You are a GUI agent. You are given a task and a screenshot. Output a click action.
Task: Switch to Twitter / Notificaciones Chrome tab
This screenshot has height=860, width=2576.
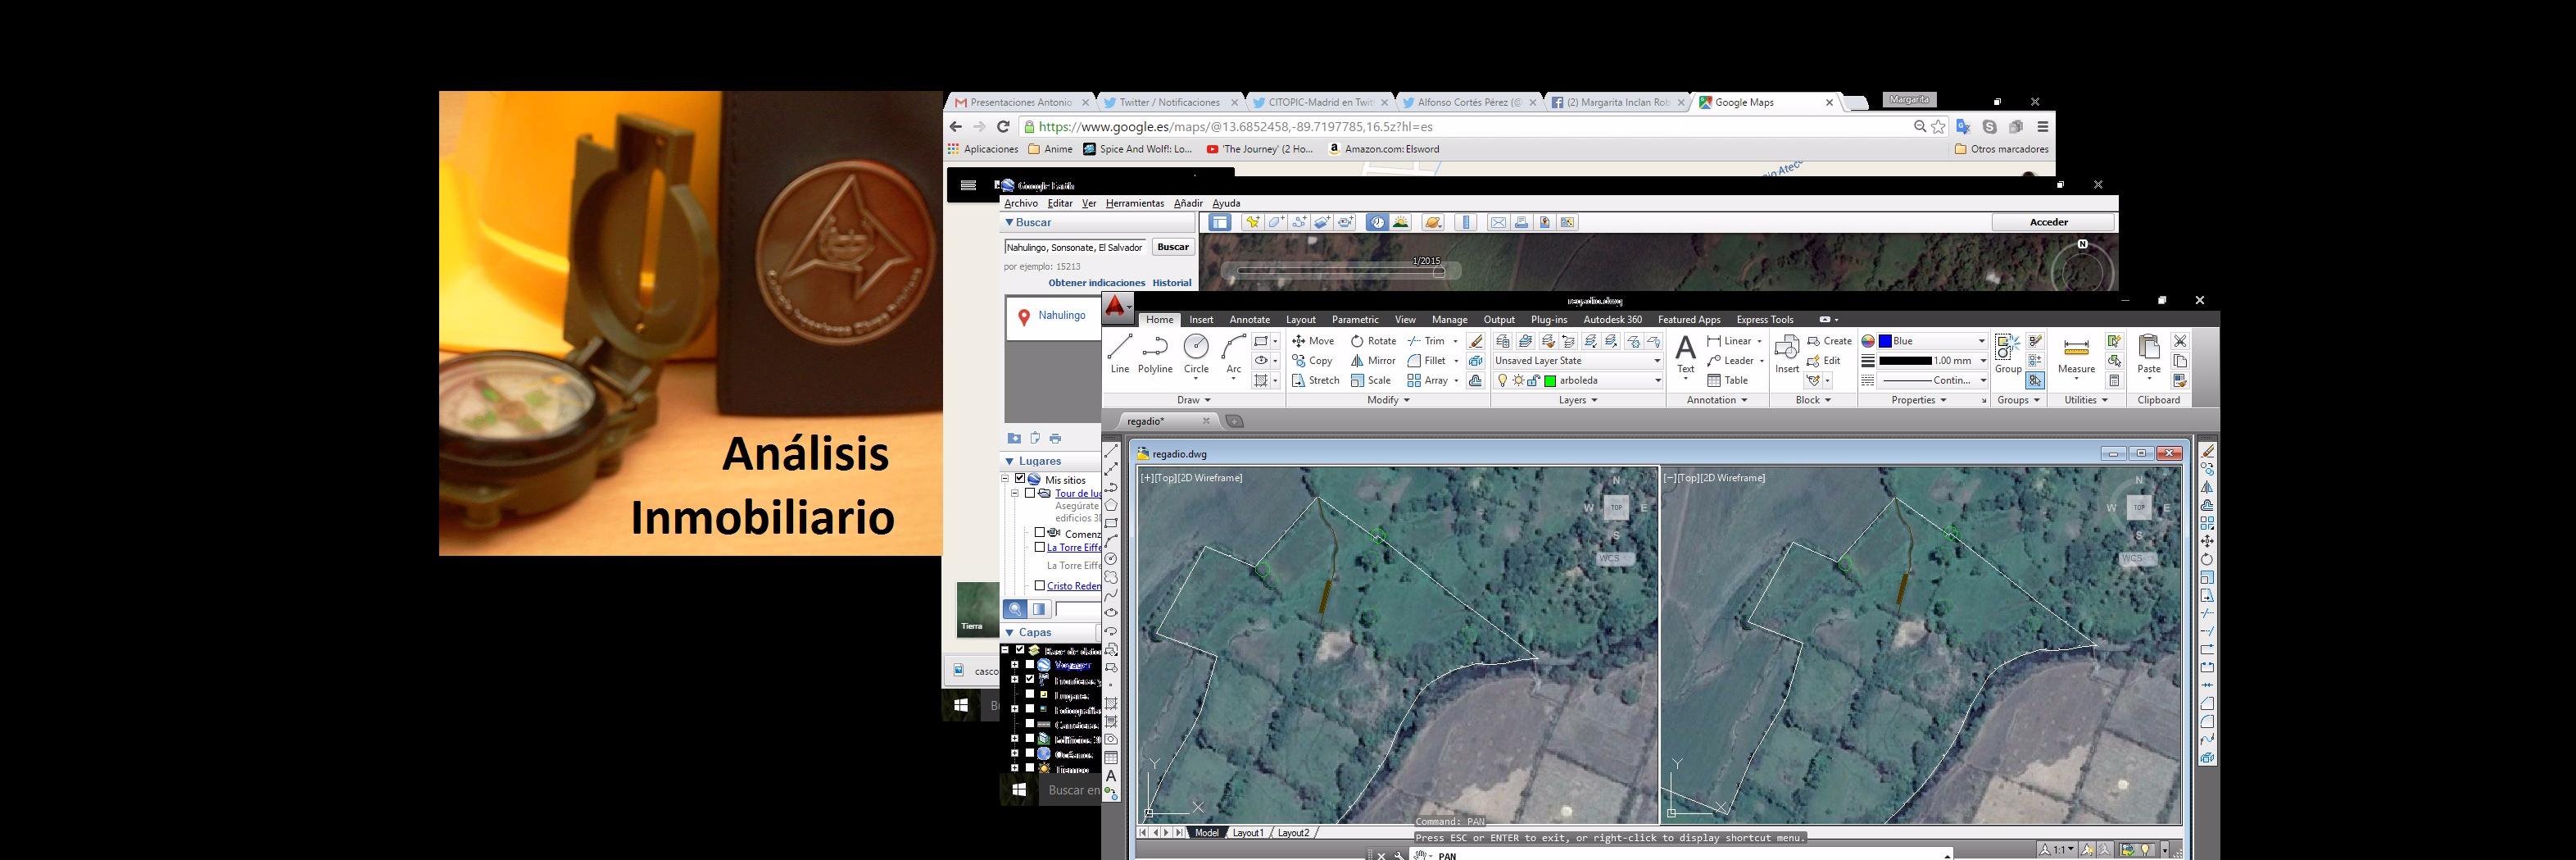[x=1168, y=102]
